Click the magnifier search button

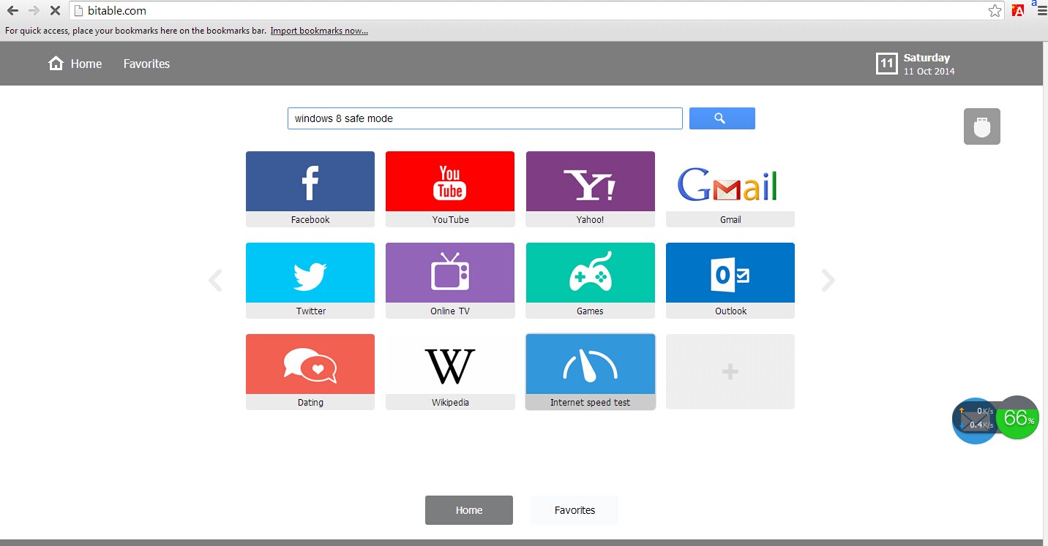(x=722, y=118)
